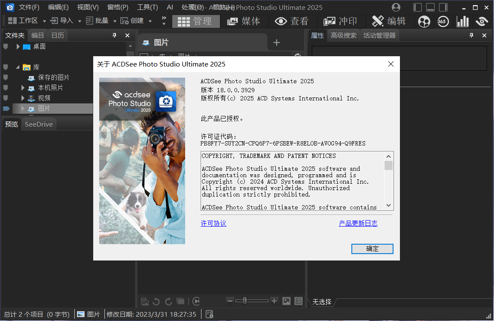The width and height of the screenshot is (494, 321).
Task: Open the 视图(V) menu
Action: tap(88, 7)
